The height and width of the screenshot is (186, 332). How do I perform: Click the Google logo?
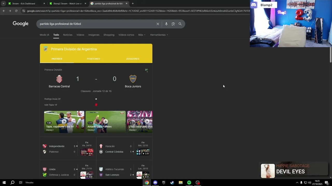tap(20, 24)
